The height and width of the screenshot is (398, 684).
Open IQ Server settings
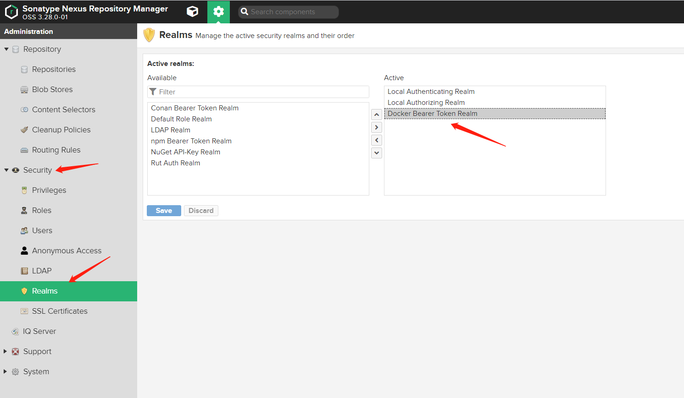(68, 331)
